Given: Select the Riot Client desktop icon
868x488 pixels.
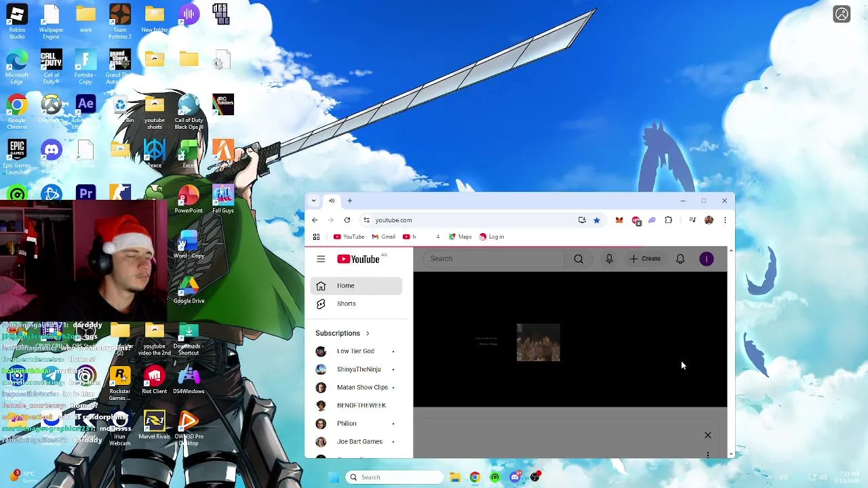Looking at the screenshot, I should pyautogui.click(x=154, y=380).
